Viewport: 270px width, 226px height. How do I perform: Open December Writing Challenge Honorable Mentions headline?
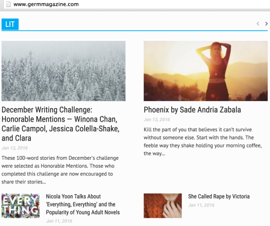tap(60, 124)
